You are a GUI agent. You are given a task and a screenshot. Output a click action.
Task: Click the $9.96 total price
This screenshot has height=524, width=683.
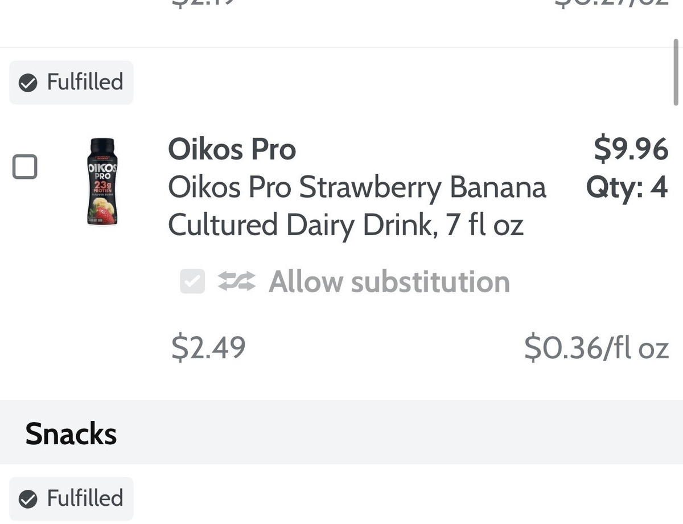click(631, 150)
